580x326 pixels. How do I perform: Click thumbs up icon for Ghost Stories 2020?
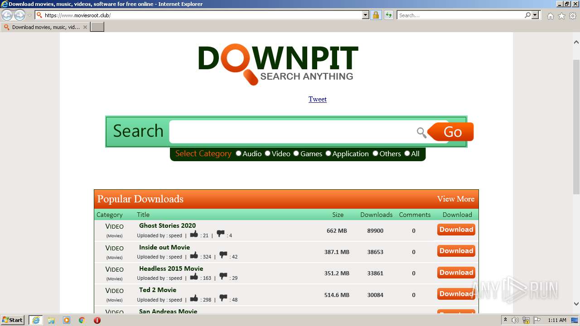194,234
